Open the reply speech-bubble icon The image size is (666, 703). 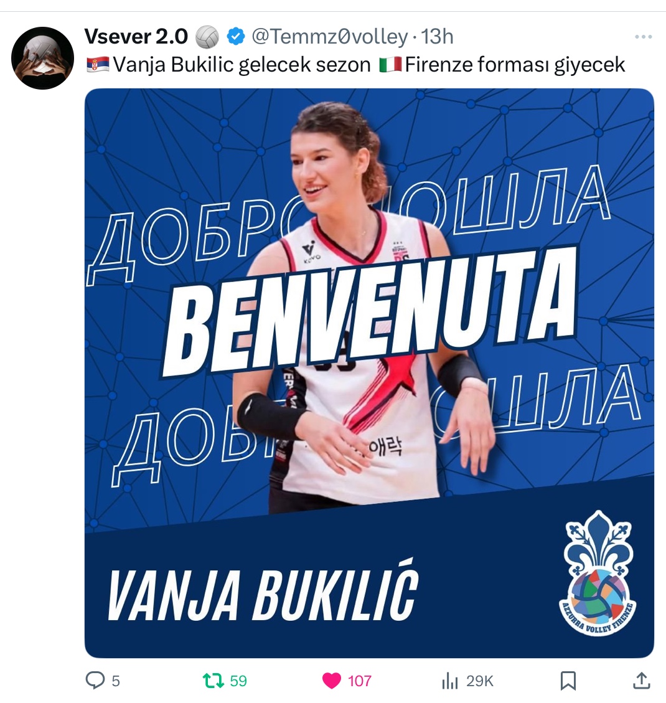pyautogui.click(x=95, y=680)
